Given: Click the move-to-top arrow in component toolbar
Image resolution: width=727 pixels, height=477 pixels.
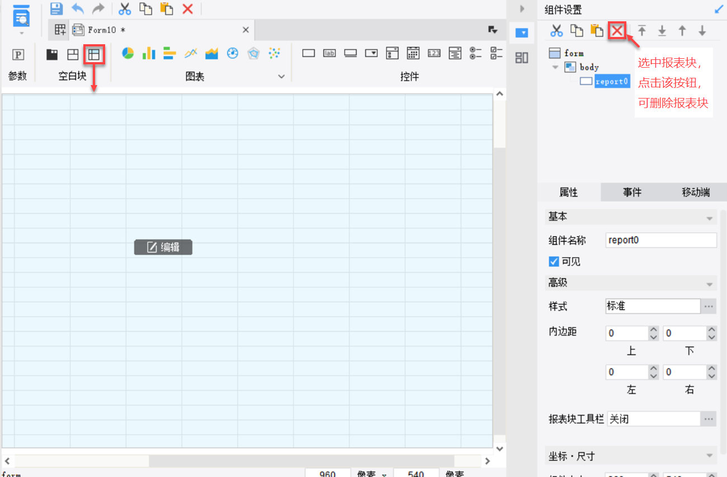Looking at the screenshot, I should [x=642, y=31].
